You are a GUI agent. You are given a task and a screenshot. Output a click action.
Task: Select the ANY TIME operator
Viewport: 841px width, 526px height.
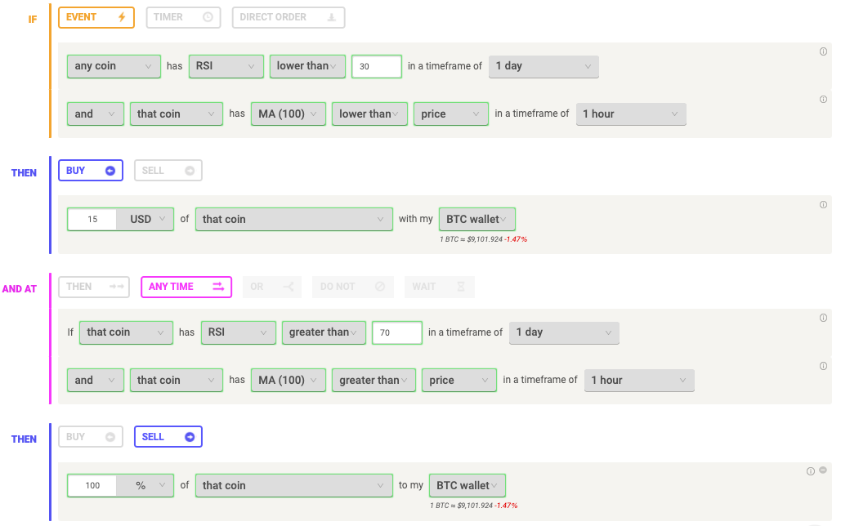click(186, 287)
